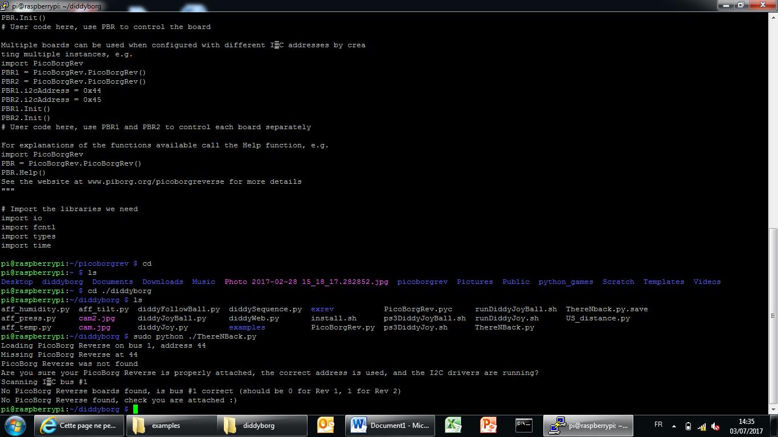Click the battery icon in system tray
Screen dimensions: 778x437
tap(688, 426)
